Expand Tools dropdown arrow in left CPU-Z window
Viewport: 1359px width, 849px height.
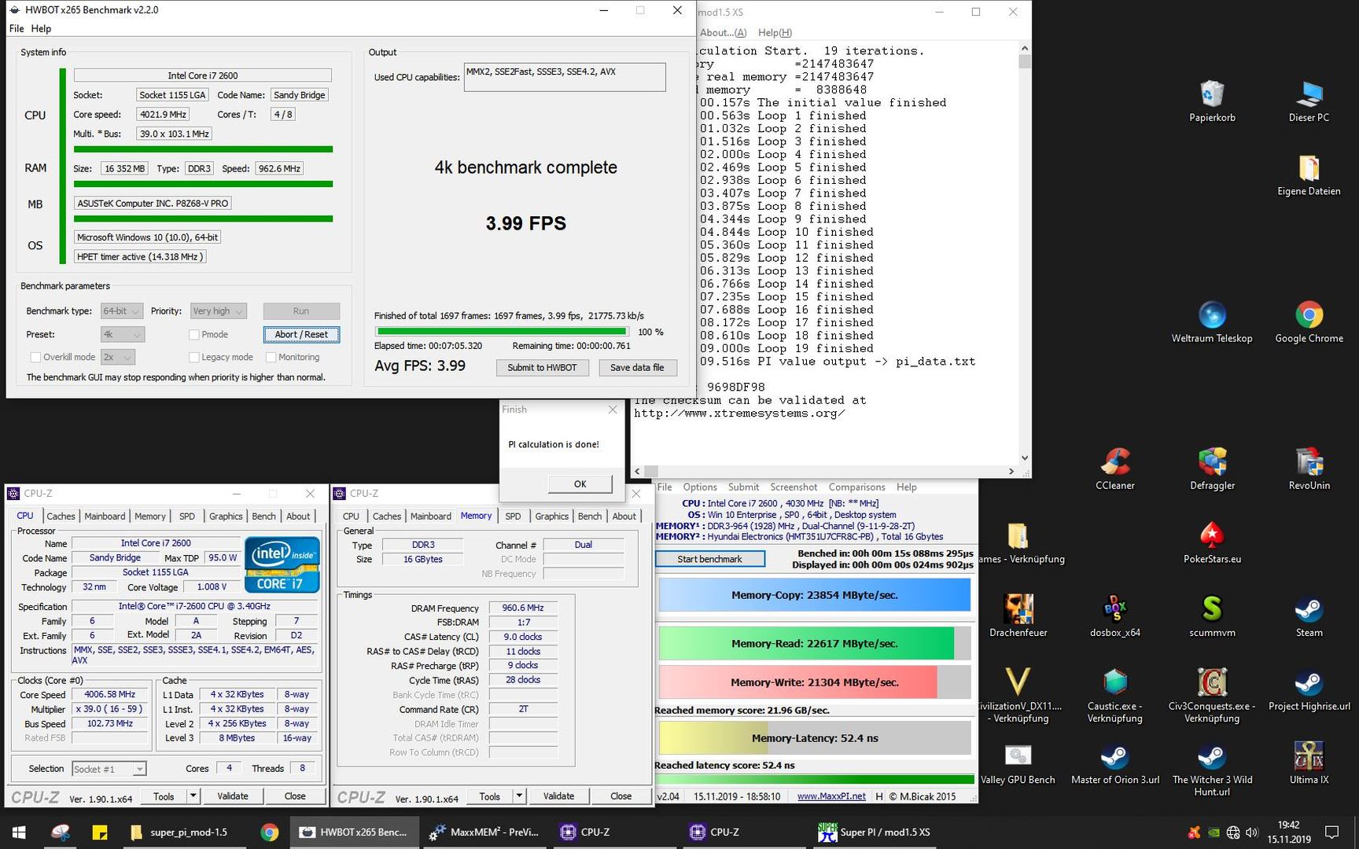click(x=193, y=796)
